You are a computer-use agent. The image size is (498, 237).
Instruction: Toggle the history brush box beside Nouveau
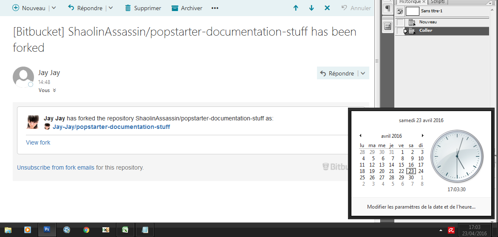tap(400, 22)
